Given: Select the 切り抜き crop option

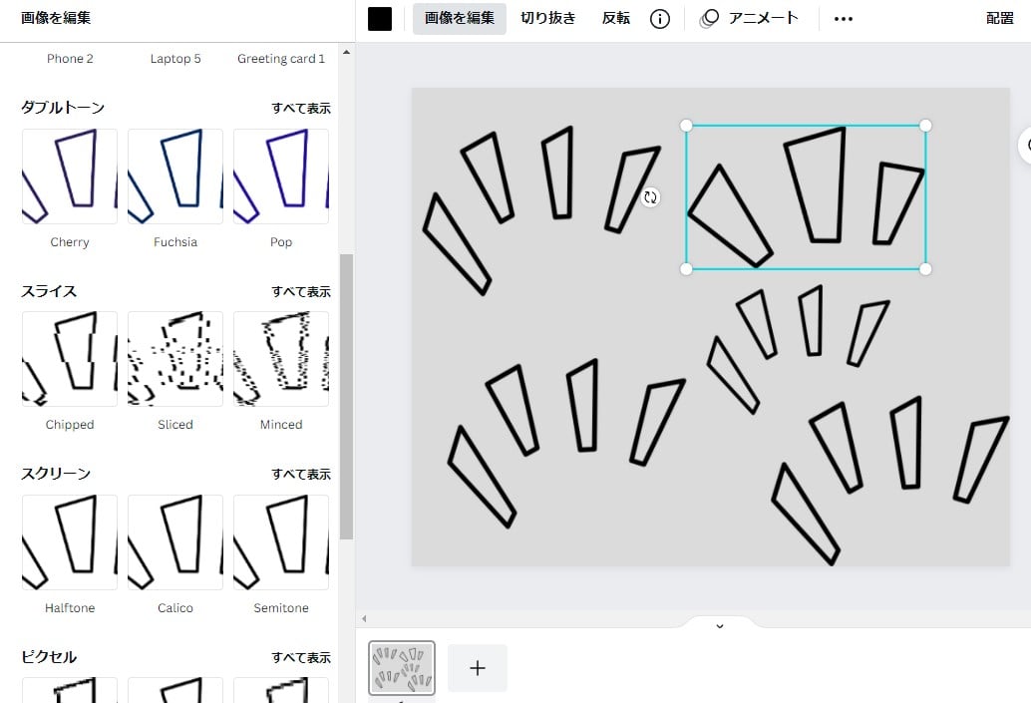Looking at the screenshot, I should 547,18.
